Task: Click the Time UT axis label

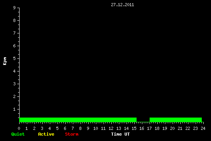Action: click(120, 134)
